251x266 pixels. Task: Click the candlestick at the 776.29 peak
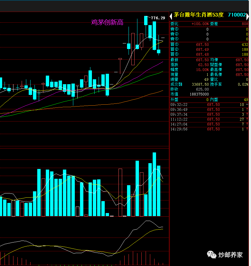[x=146, y=21]
